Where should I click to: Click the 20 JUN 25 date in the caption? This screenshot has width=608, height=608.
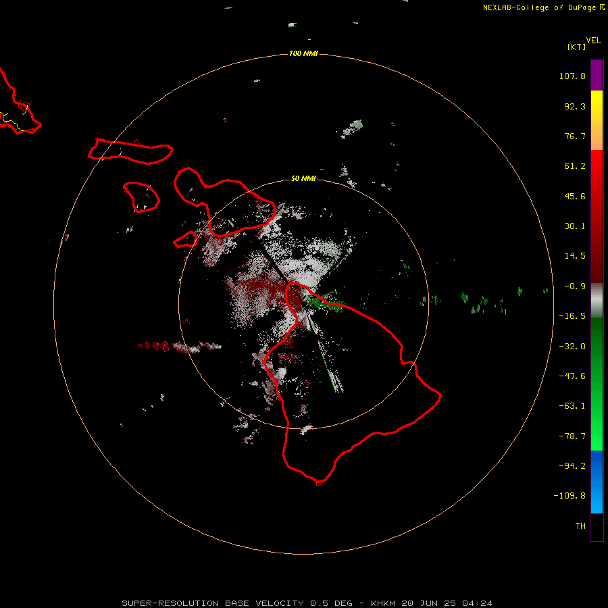(x=428, y=603)
